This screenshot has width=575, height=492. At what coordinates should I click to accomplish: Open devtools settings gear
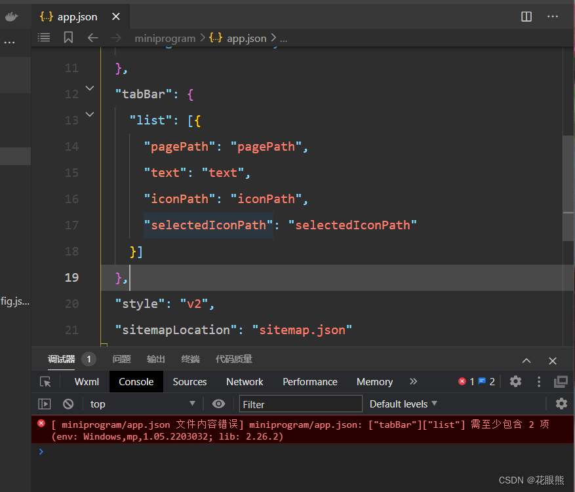coord(515,381)
